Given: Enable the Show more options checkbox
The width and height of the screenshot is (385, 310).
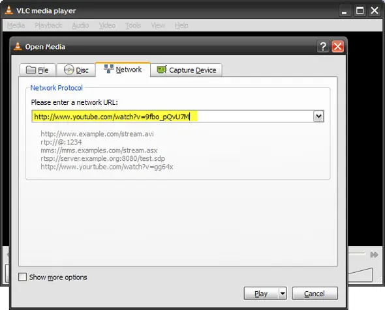Looking at the screenshot, I should click(x=23, y=277).
